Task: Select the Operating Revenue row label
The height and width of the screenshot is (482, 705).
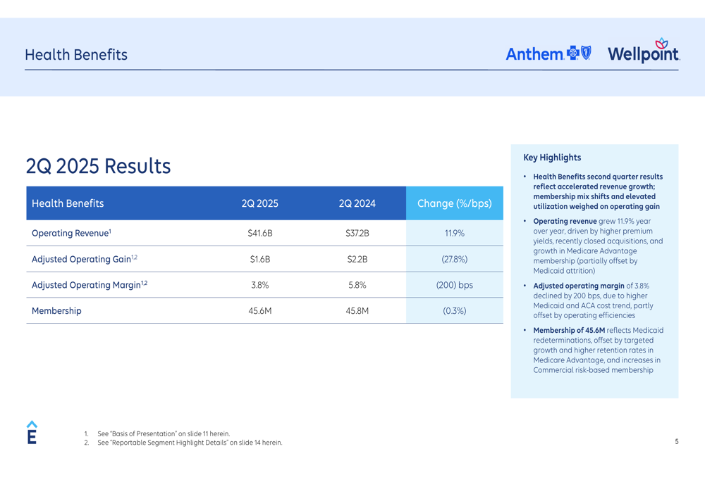Action: (x=71, y=233)
